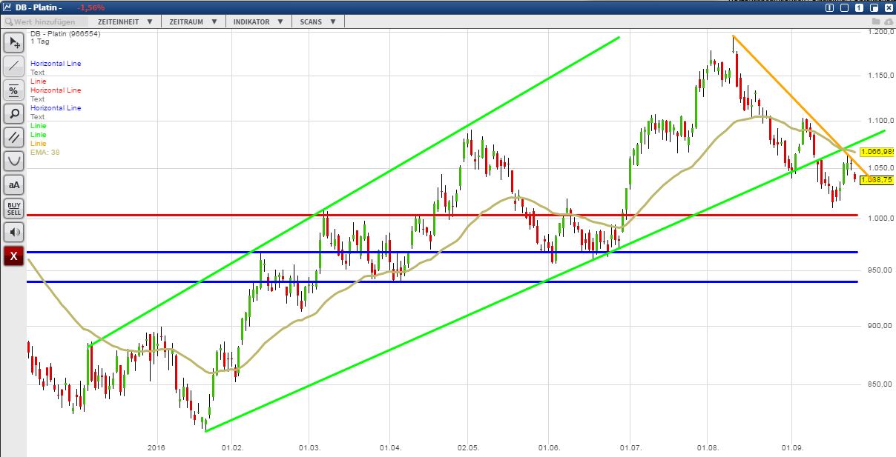Image resolution: width=896 pixels, height=457 pixels.
Task: Toggle the red X delete drawings mode
Action: click(13, 256)
